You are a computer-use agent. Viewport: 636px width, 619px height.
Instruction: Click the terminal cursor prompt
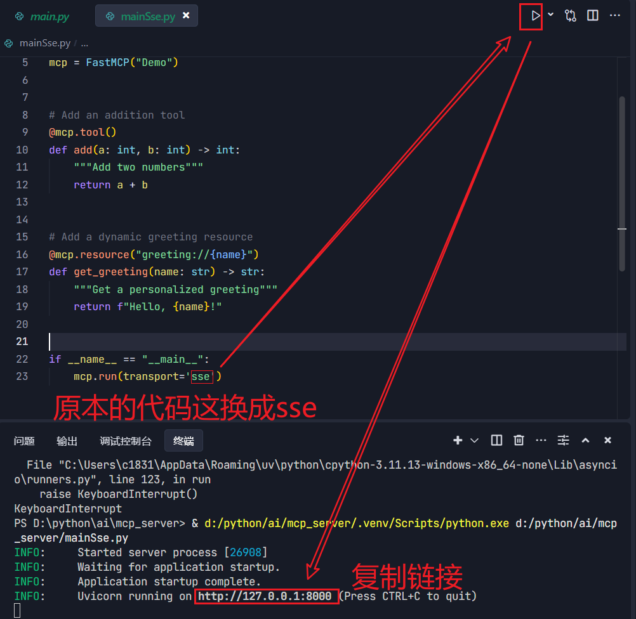pyautogui.click(x=17, y=611)
